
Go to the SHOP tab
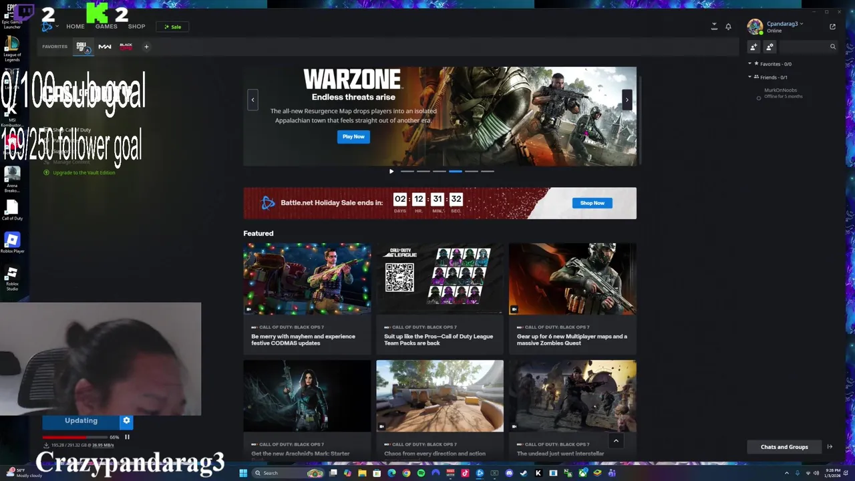click(x=136, y=27)
